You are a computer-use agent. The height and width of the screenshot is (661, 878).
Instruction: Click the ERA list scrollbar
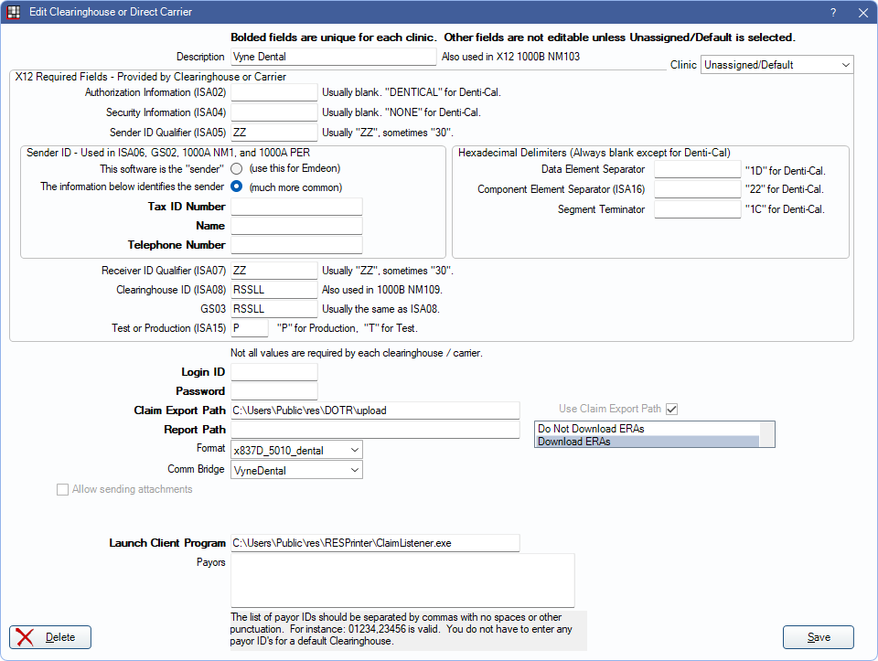(x=766, y=434)
